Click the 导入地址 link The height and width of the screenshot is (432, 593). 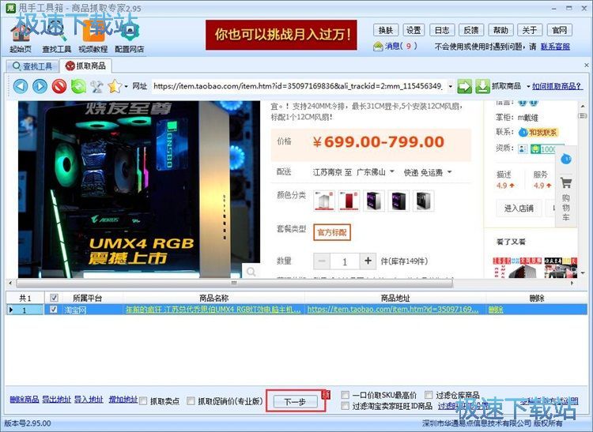tap(89, 399)
